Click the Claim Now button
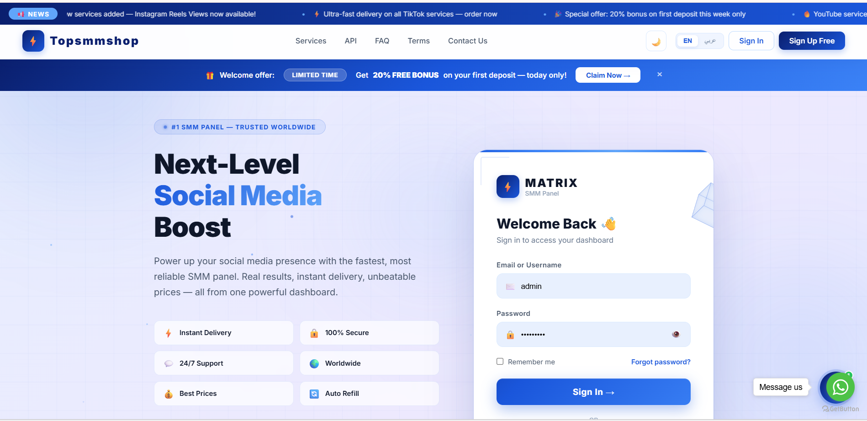This screenshot has width=867, height=421. pos(608,75)
